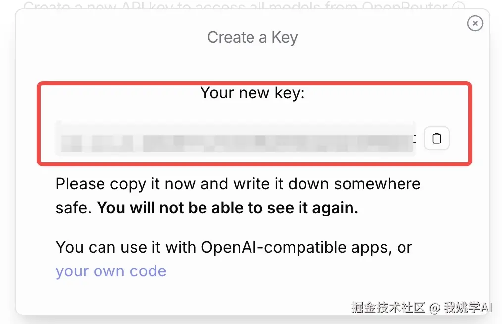
Task: Open the "your own code" link
Action: [x=111, y=271]
